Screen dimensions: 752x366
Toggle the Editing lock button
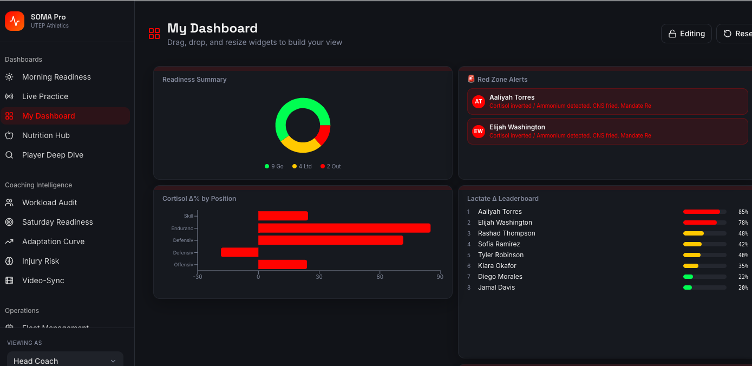click(x=686, y=34)
